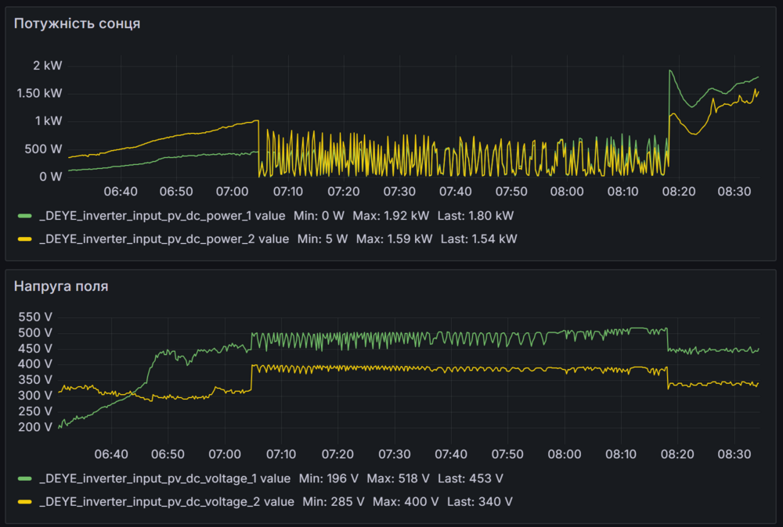Toggle pv_dc_power_1 series label in legend

click(164, 215)
